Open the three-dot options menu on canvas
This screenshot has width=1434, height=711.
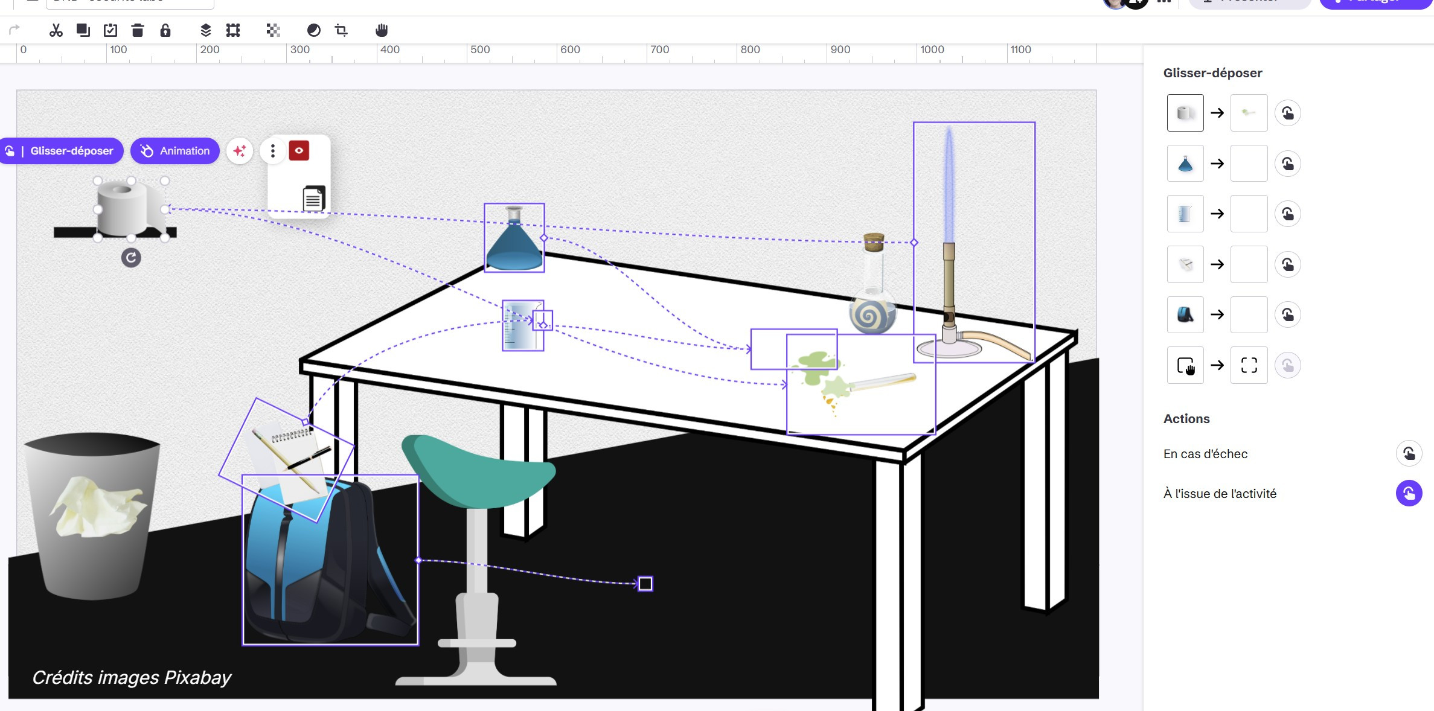click(x=273, y=151)
